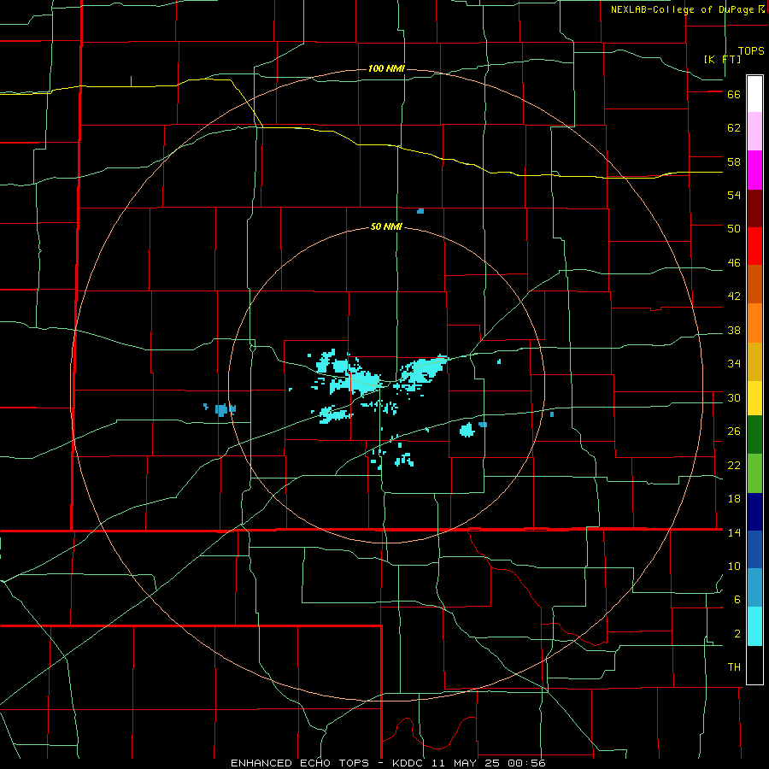769x769 pixels.
Task: Click the '100 NMI' range ring label
Action: click(386, 68)
